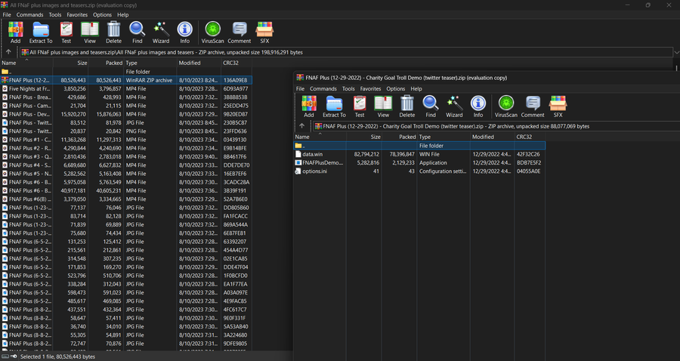
Task: Click status bar drive icon in back window
Action: pyautogui.click(x=5, y=356)
